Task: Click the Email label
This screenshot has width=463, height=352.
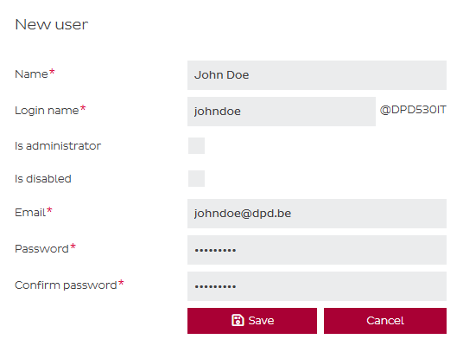Action: [x=30, y=212]
